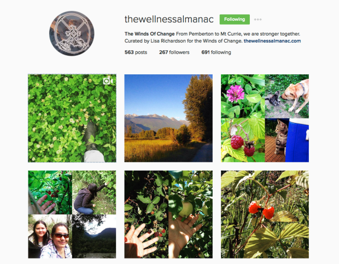Click the pink clover flower image tile
The height and width of the screenshot is (264, 339).
coord(243,96)
